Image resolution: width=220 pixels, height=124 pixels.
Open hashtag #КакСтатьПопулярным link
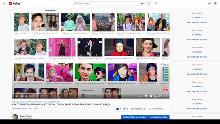(20, 102)
